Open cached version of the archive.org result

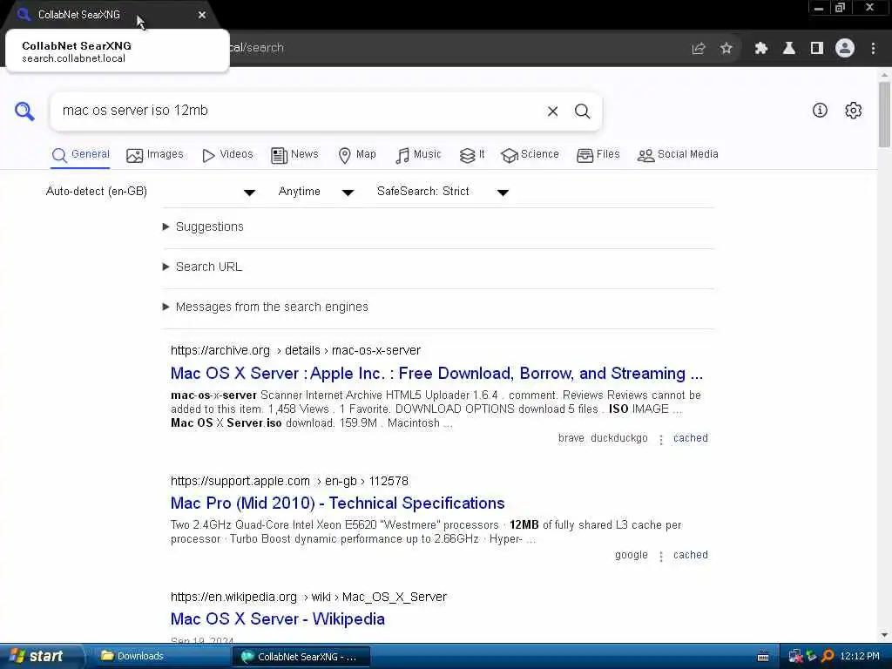(x=691, y=438)
